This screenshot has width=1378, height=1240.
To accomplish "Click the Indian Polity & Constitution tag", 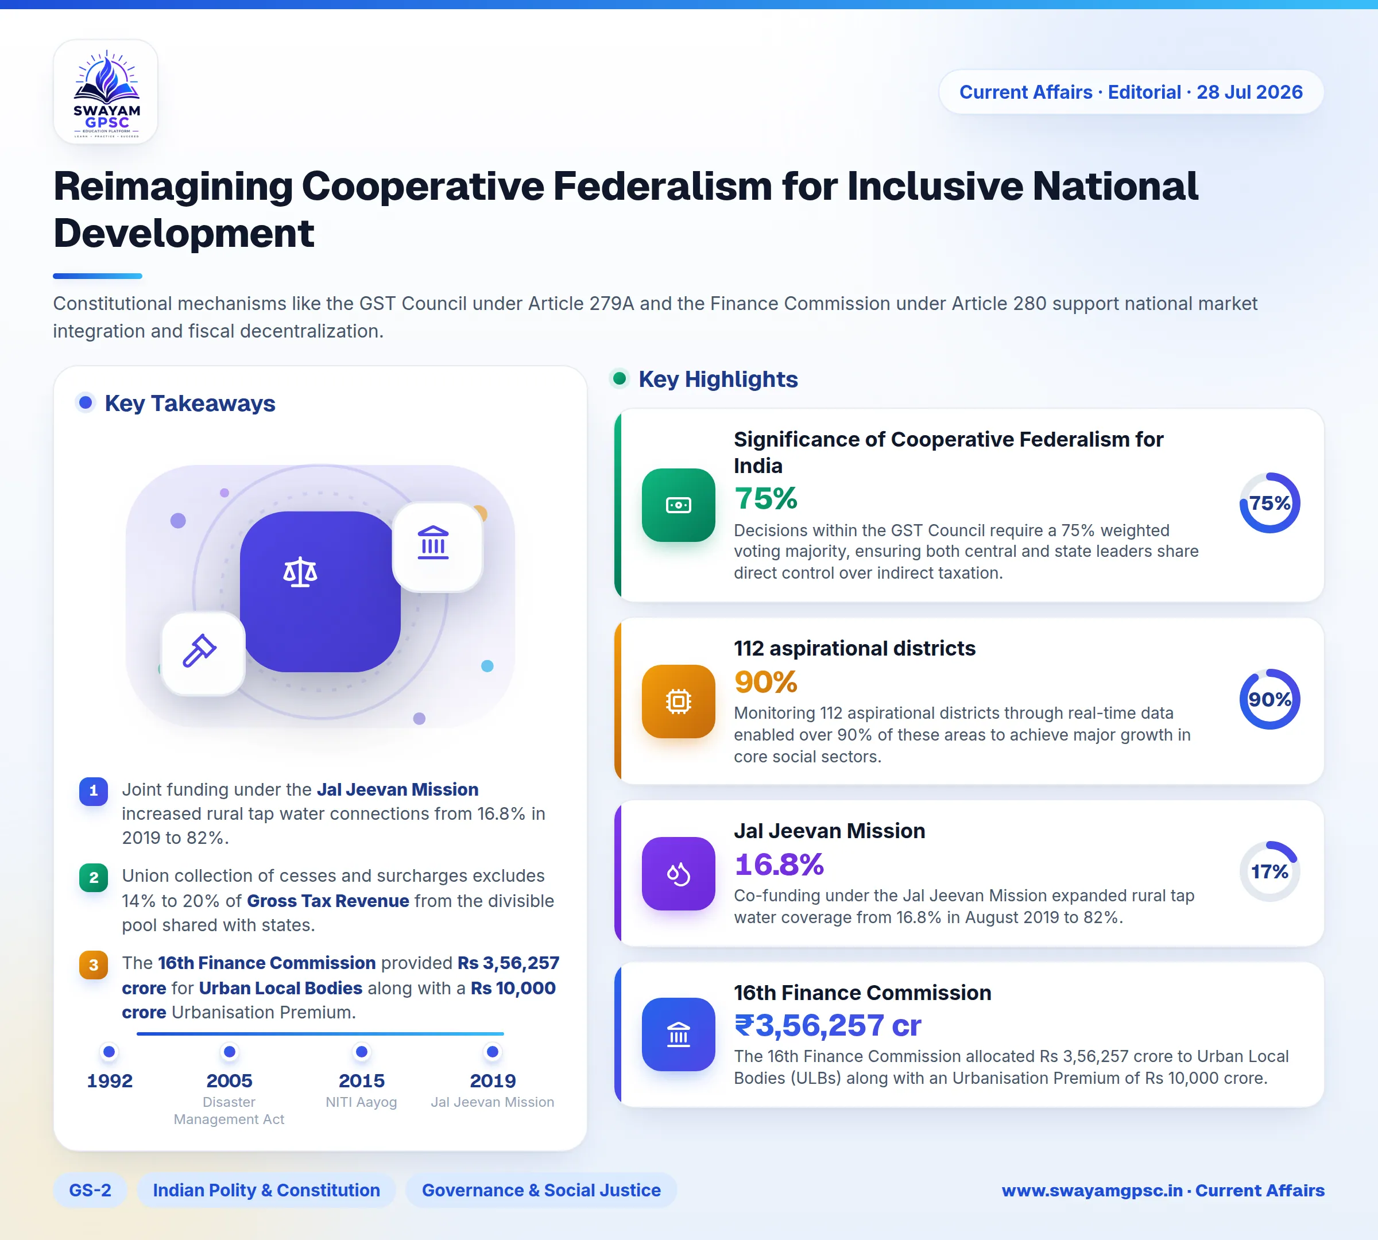I will (266, 1190).
